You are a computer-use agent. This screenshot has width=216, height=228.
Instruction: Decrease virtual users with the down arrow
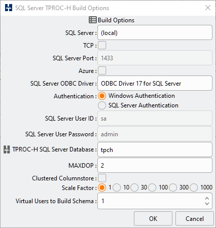click(207, 204)
